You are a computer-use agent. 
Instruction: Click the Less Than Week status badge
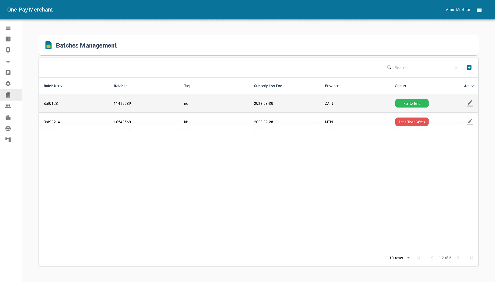pyautogui.click(x=412, y=122)
